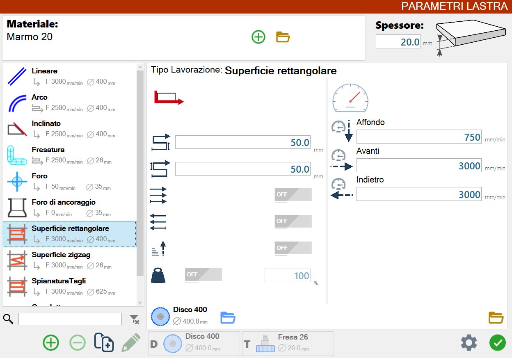Toggle the stepped upward pass switch
This screenshot has width=512, height=358.
pos(293,248)
